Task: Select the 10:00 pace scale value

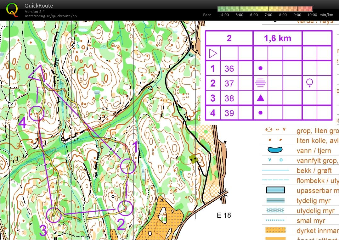Action: tap(312, 15)
